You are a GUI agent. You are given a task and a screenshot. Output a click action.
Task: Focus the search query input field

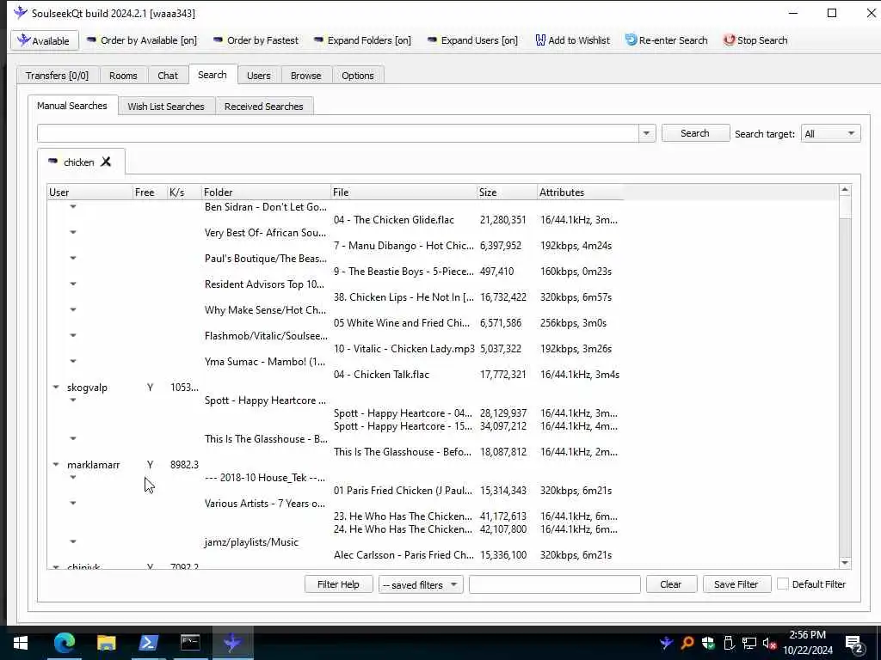click(337, 133)
